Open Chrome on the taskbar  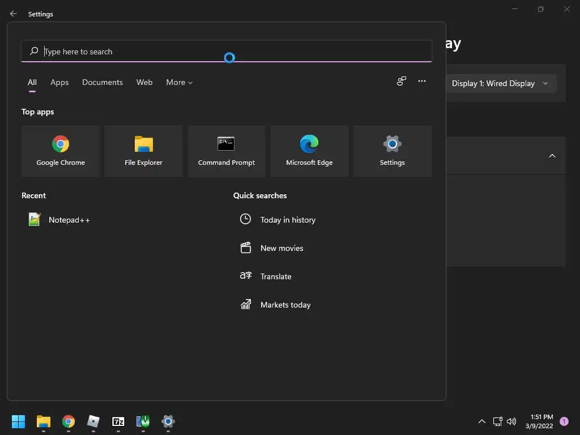coord(69,421)
